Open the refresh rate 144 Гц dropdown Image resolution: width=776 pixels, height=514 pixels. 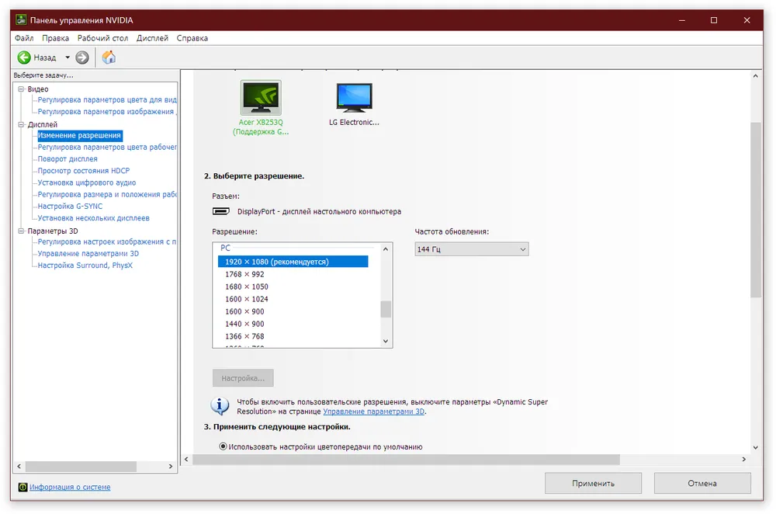coord(472,249)
